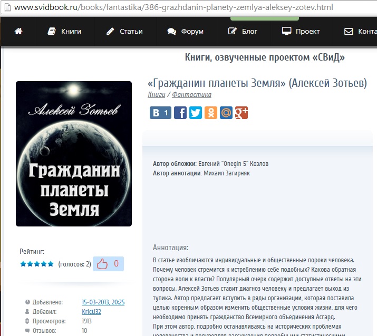The width and height of the screenshot is (377, 336).
Task: Click the book cover image
Action: [74, 154]
